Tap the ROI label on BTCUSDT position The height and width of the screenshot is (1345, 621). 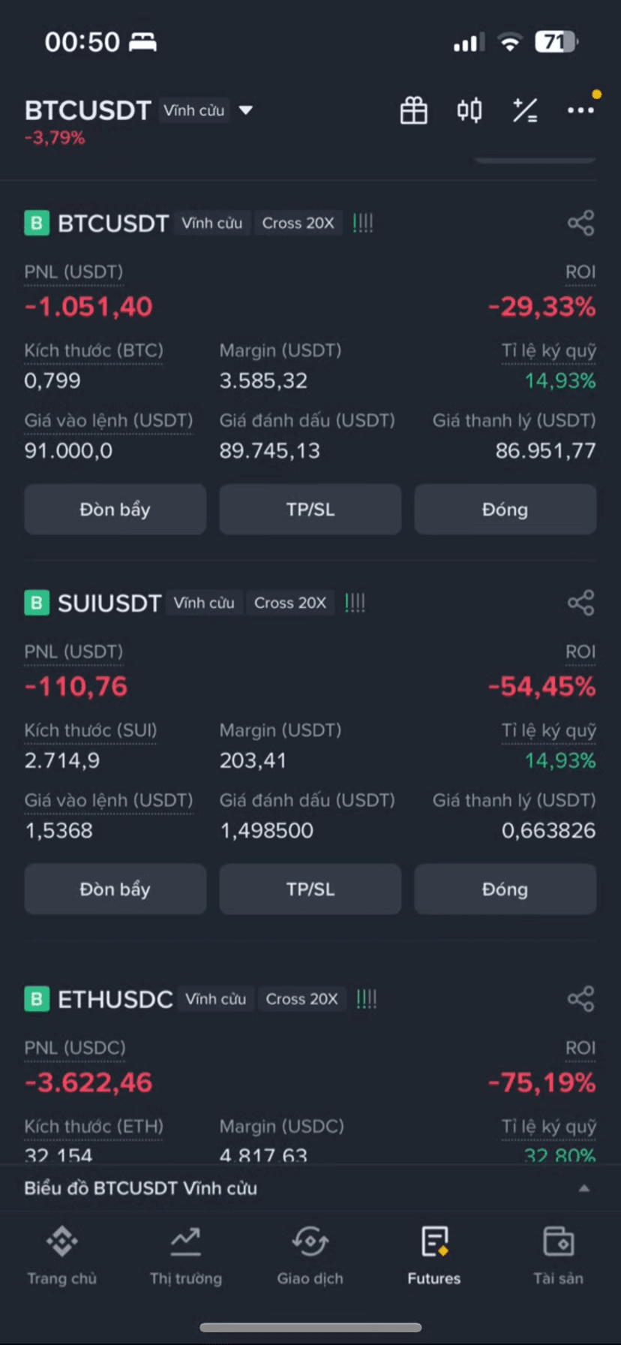click(x=580, y=272)
